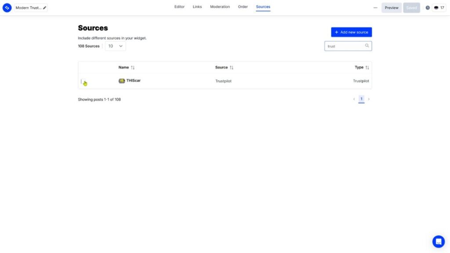This screenshot has width=450, height=253.
Task: Switch to the Moderation tab
Action: coord(220,7)
